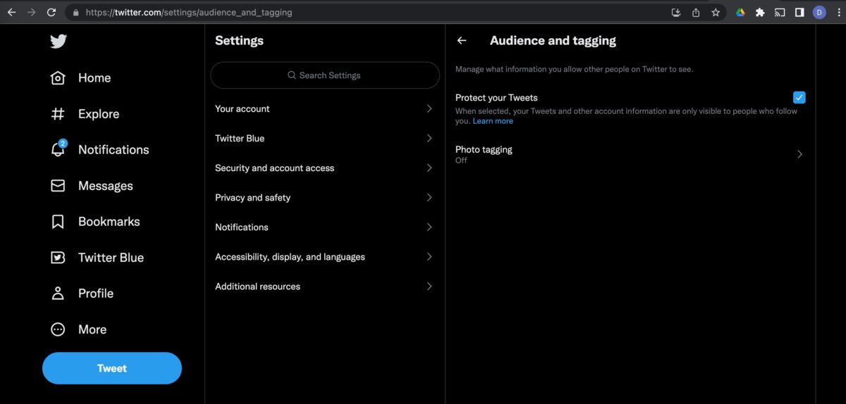Image resolution: width=846 pixels, height=404 pixels.
Task: Click the browser forward arrow
Action: (31, 12)
